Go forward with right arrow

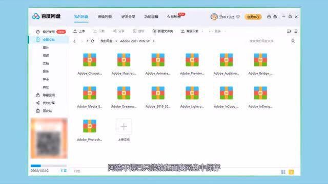82,41
